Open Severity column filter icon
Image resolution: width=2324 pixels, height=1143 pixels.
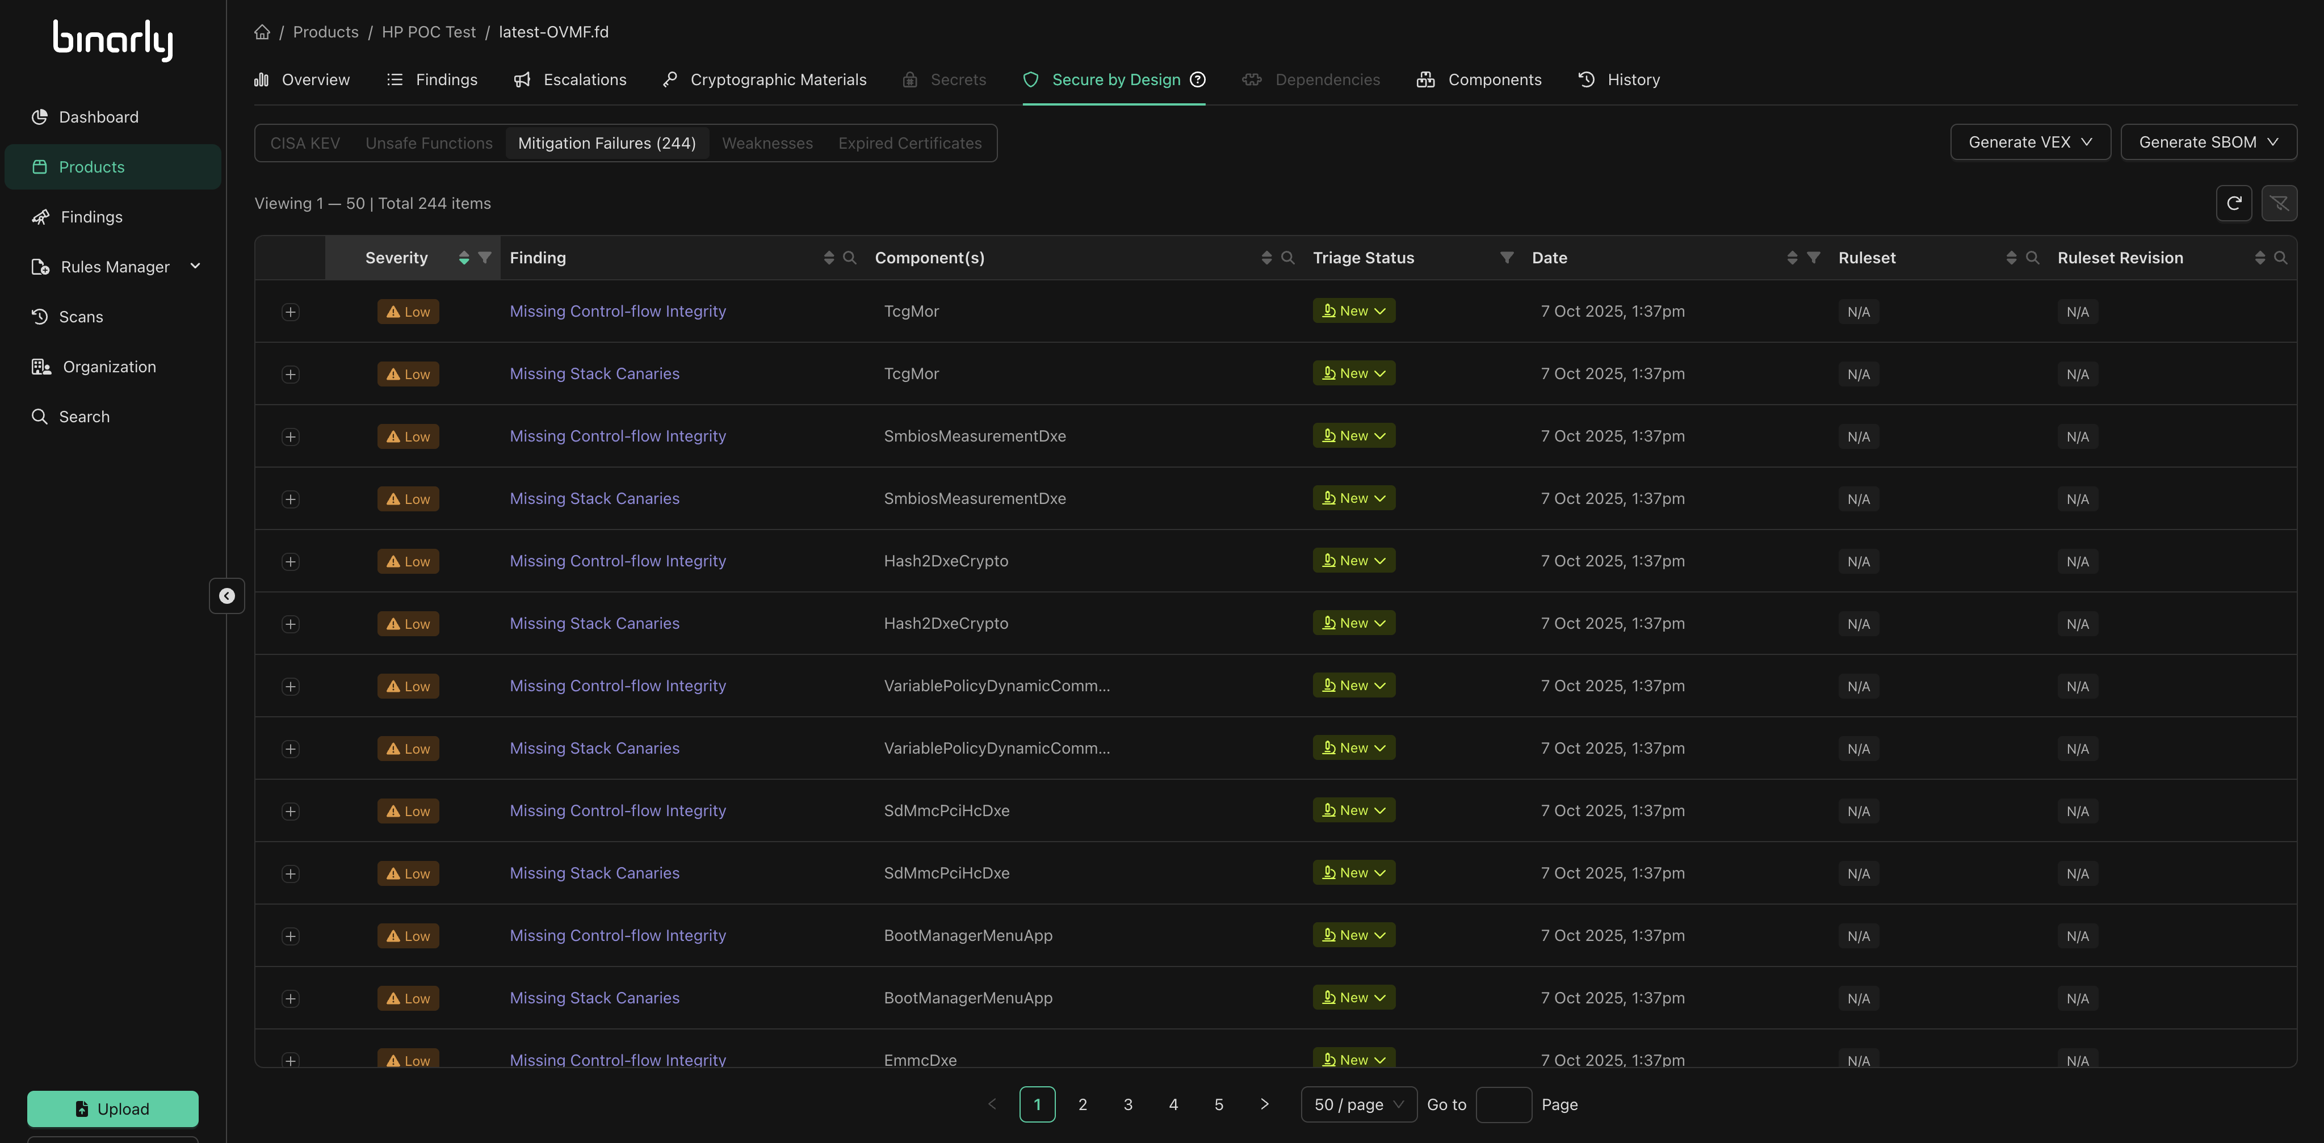coord(484,258)
